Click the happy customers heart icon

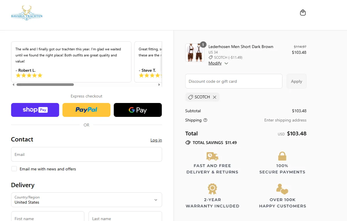coord(282,189)
